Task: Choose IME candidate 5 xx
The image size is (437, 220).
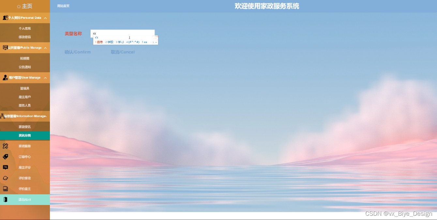Action: pos(144,42)
